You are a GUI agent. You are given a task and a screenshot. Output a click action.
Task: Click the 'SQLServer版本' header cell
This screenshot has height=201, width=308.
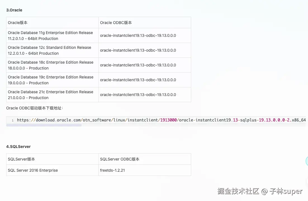pos(52,159)
